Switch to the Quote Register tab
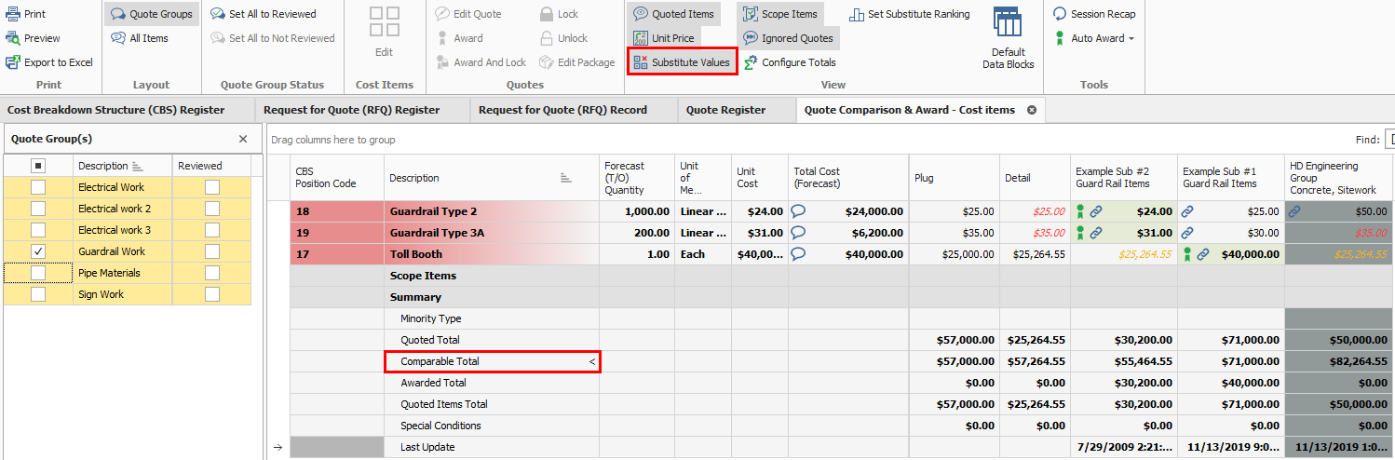 [x=725, y=110]
